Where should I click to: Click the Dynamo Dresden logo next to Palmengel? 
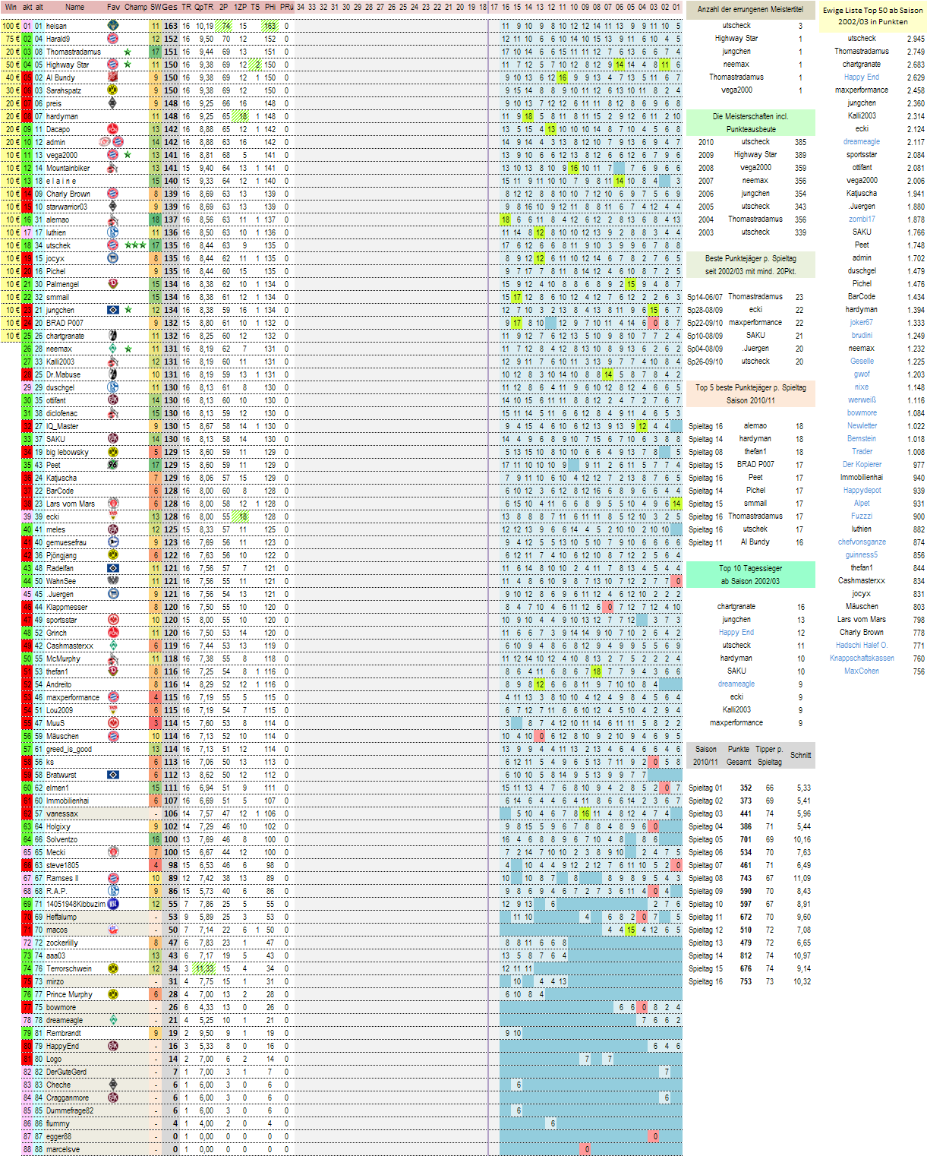[x=112, y=284]
